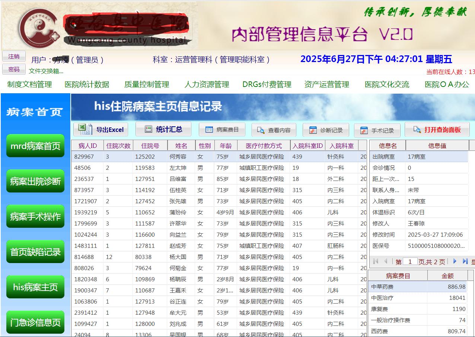
Task: Click the 中医治疗 fee row
Action: [418, 298]
